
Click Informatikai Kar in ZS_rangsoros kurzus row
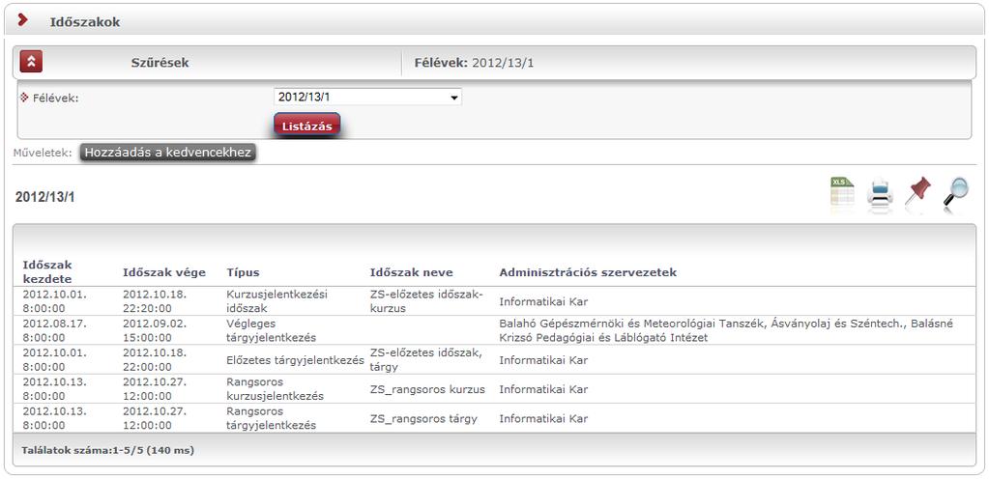pyautogui.click(x=543, y=389)
